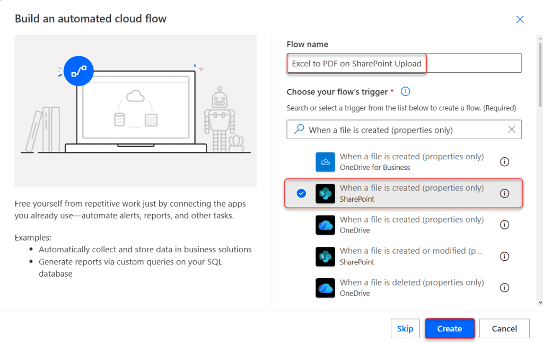This screenshot has width=543, height=343.
Task: Click the Create button
Action: [450, 329]
